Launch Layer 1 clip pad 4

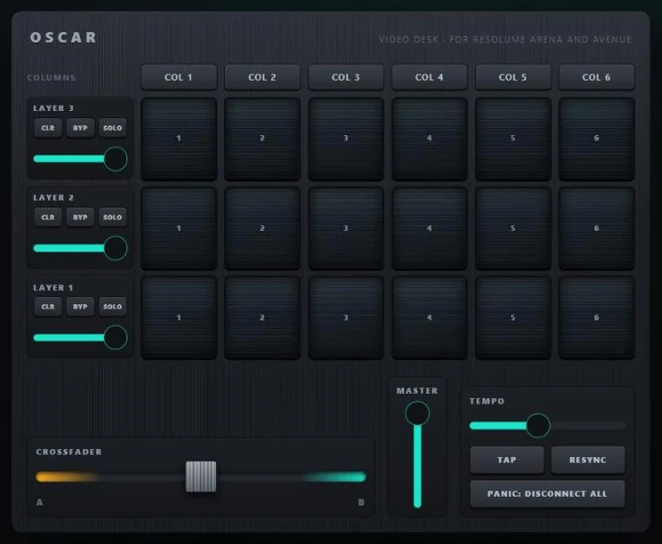tap(429, 318)
